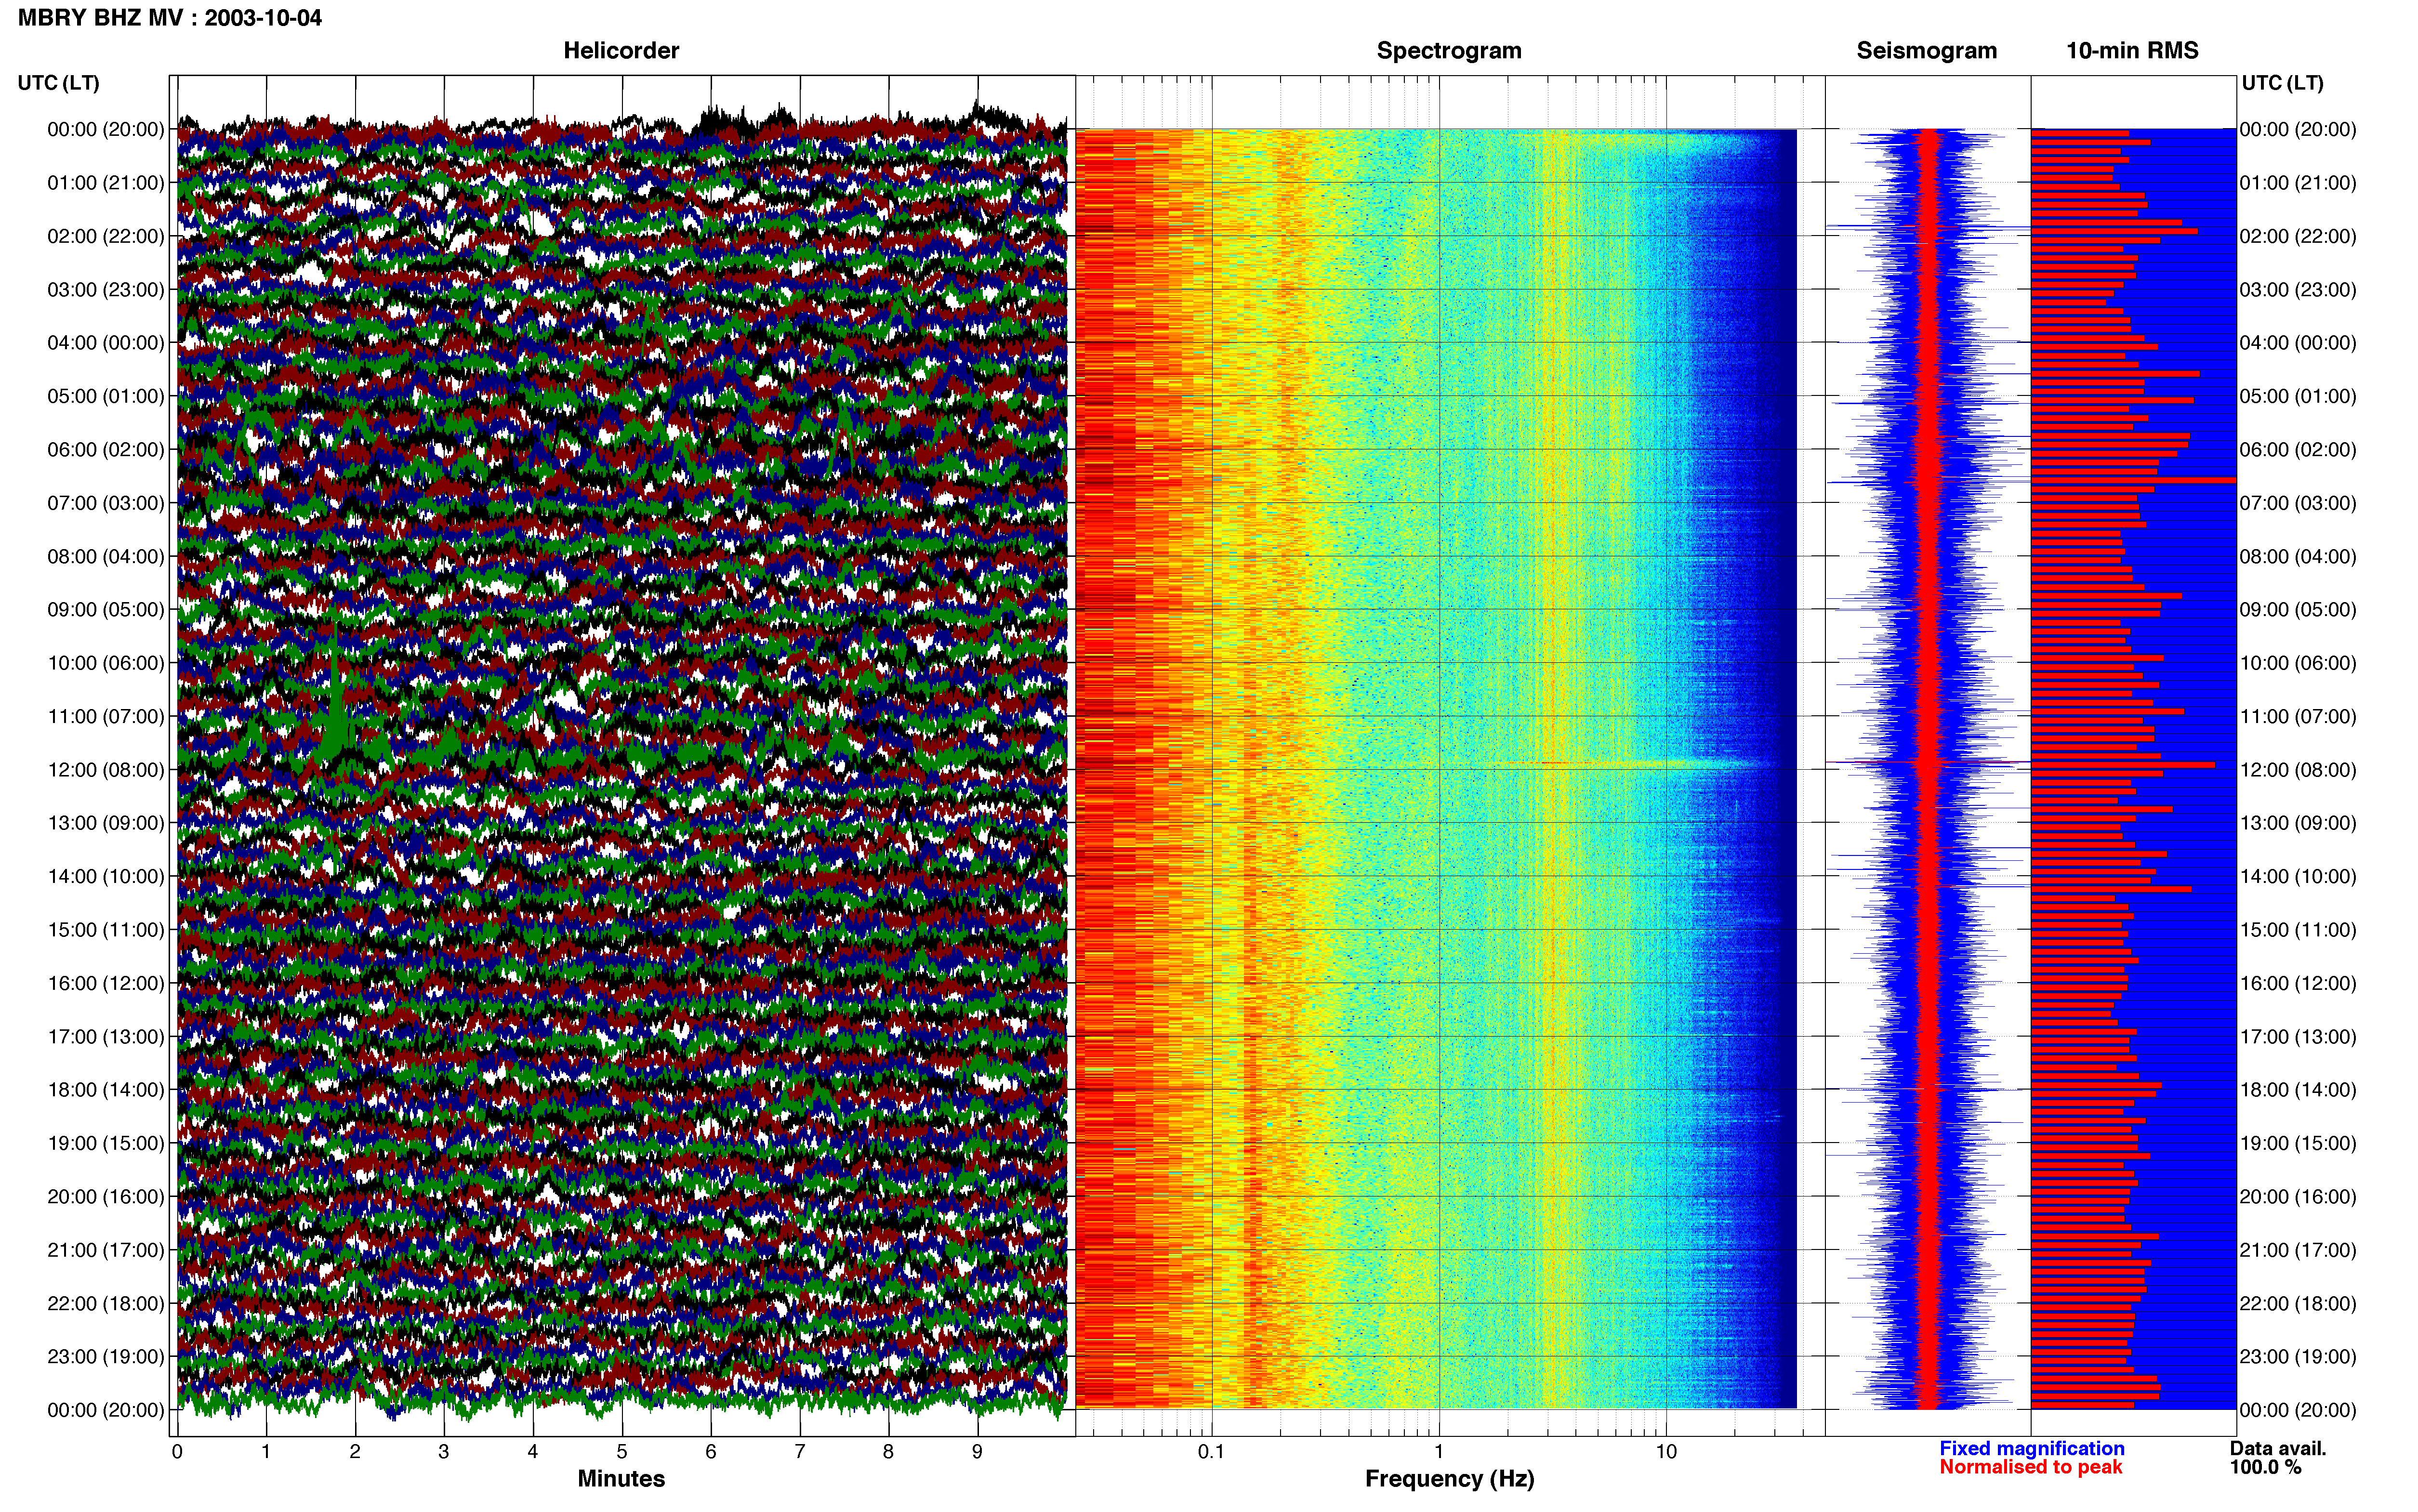Click the Minutes axis label
This screenshot has width=2418, height=1512.
click(x=621, y=1478)
